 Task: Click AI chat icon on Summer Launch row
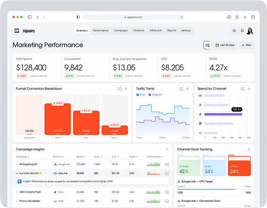(167, 174)
